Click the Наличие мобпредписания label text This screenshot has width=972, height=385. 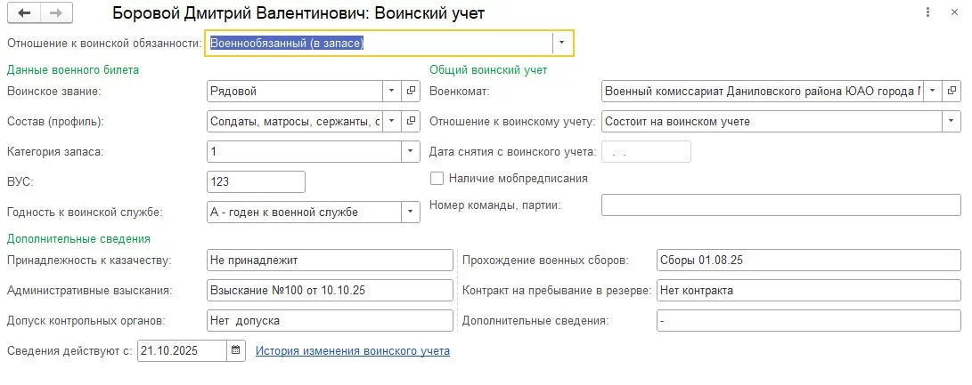point(519,178)
